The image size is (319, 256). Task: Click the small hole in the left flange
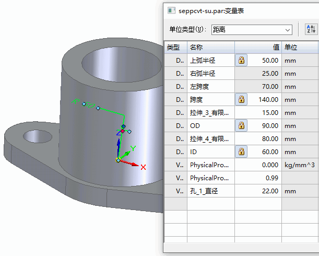coord(38,136)
